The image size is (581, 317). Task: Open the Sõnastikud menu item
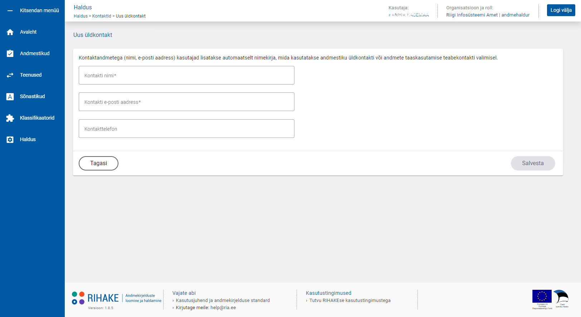[x=33, y=96]
